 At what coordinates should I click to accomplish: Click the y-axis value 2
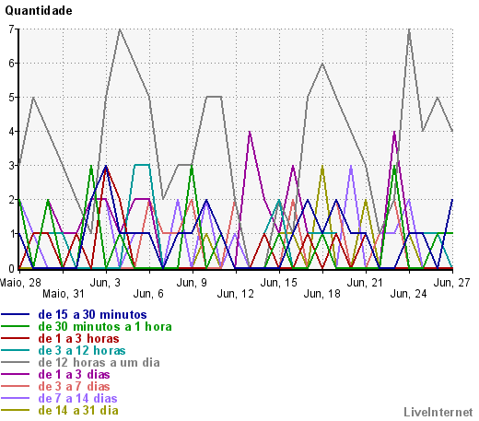point(12,200)
